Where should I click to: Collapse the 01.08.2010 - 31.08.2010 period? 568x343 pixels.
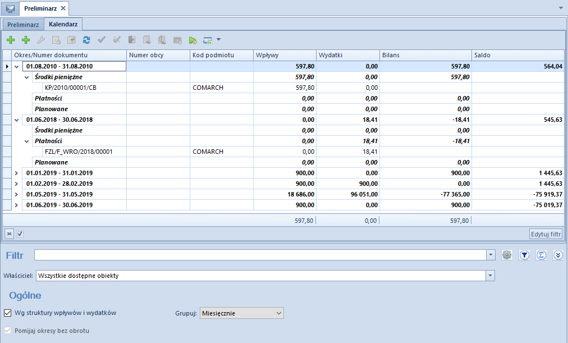17,67
